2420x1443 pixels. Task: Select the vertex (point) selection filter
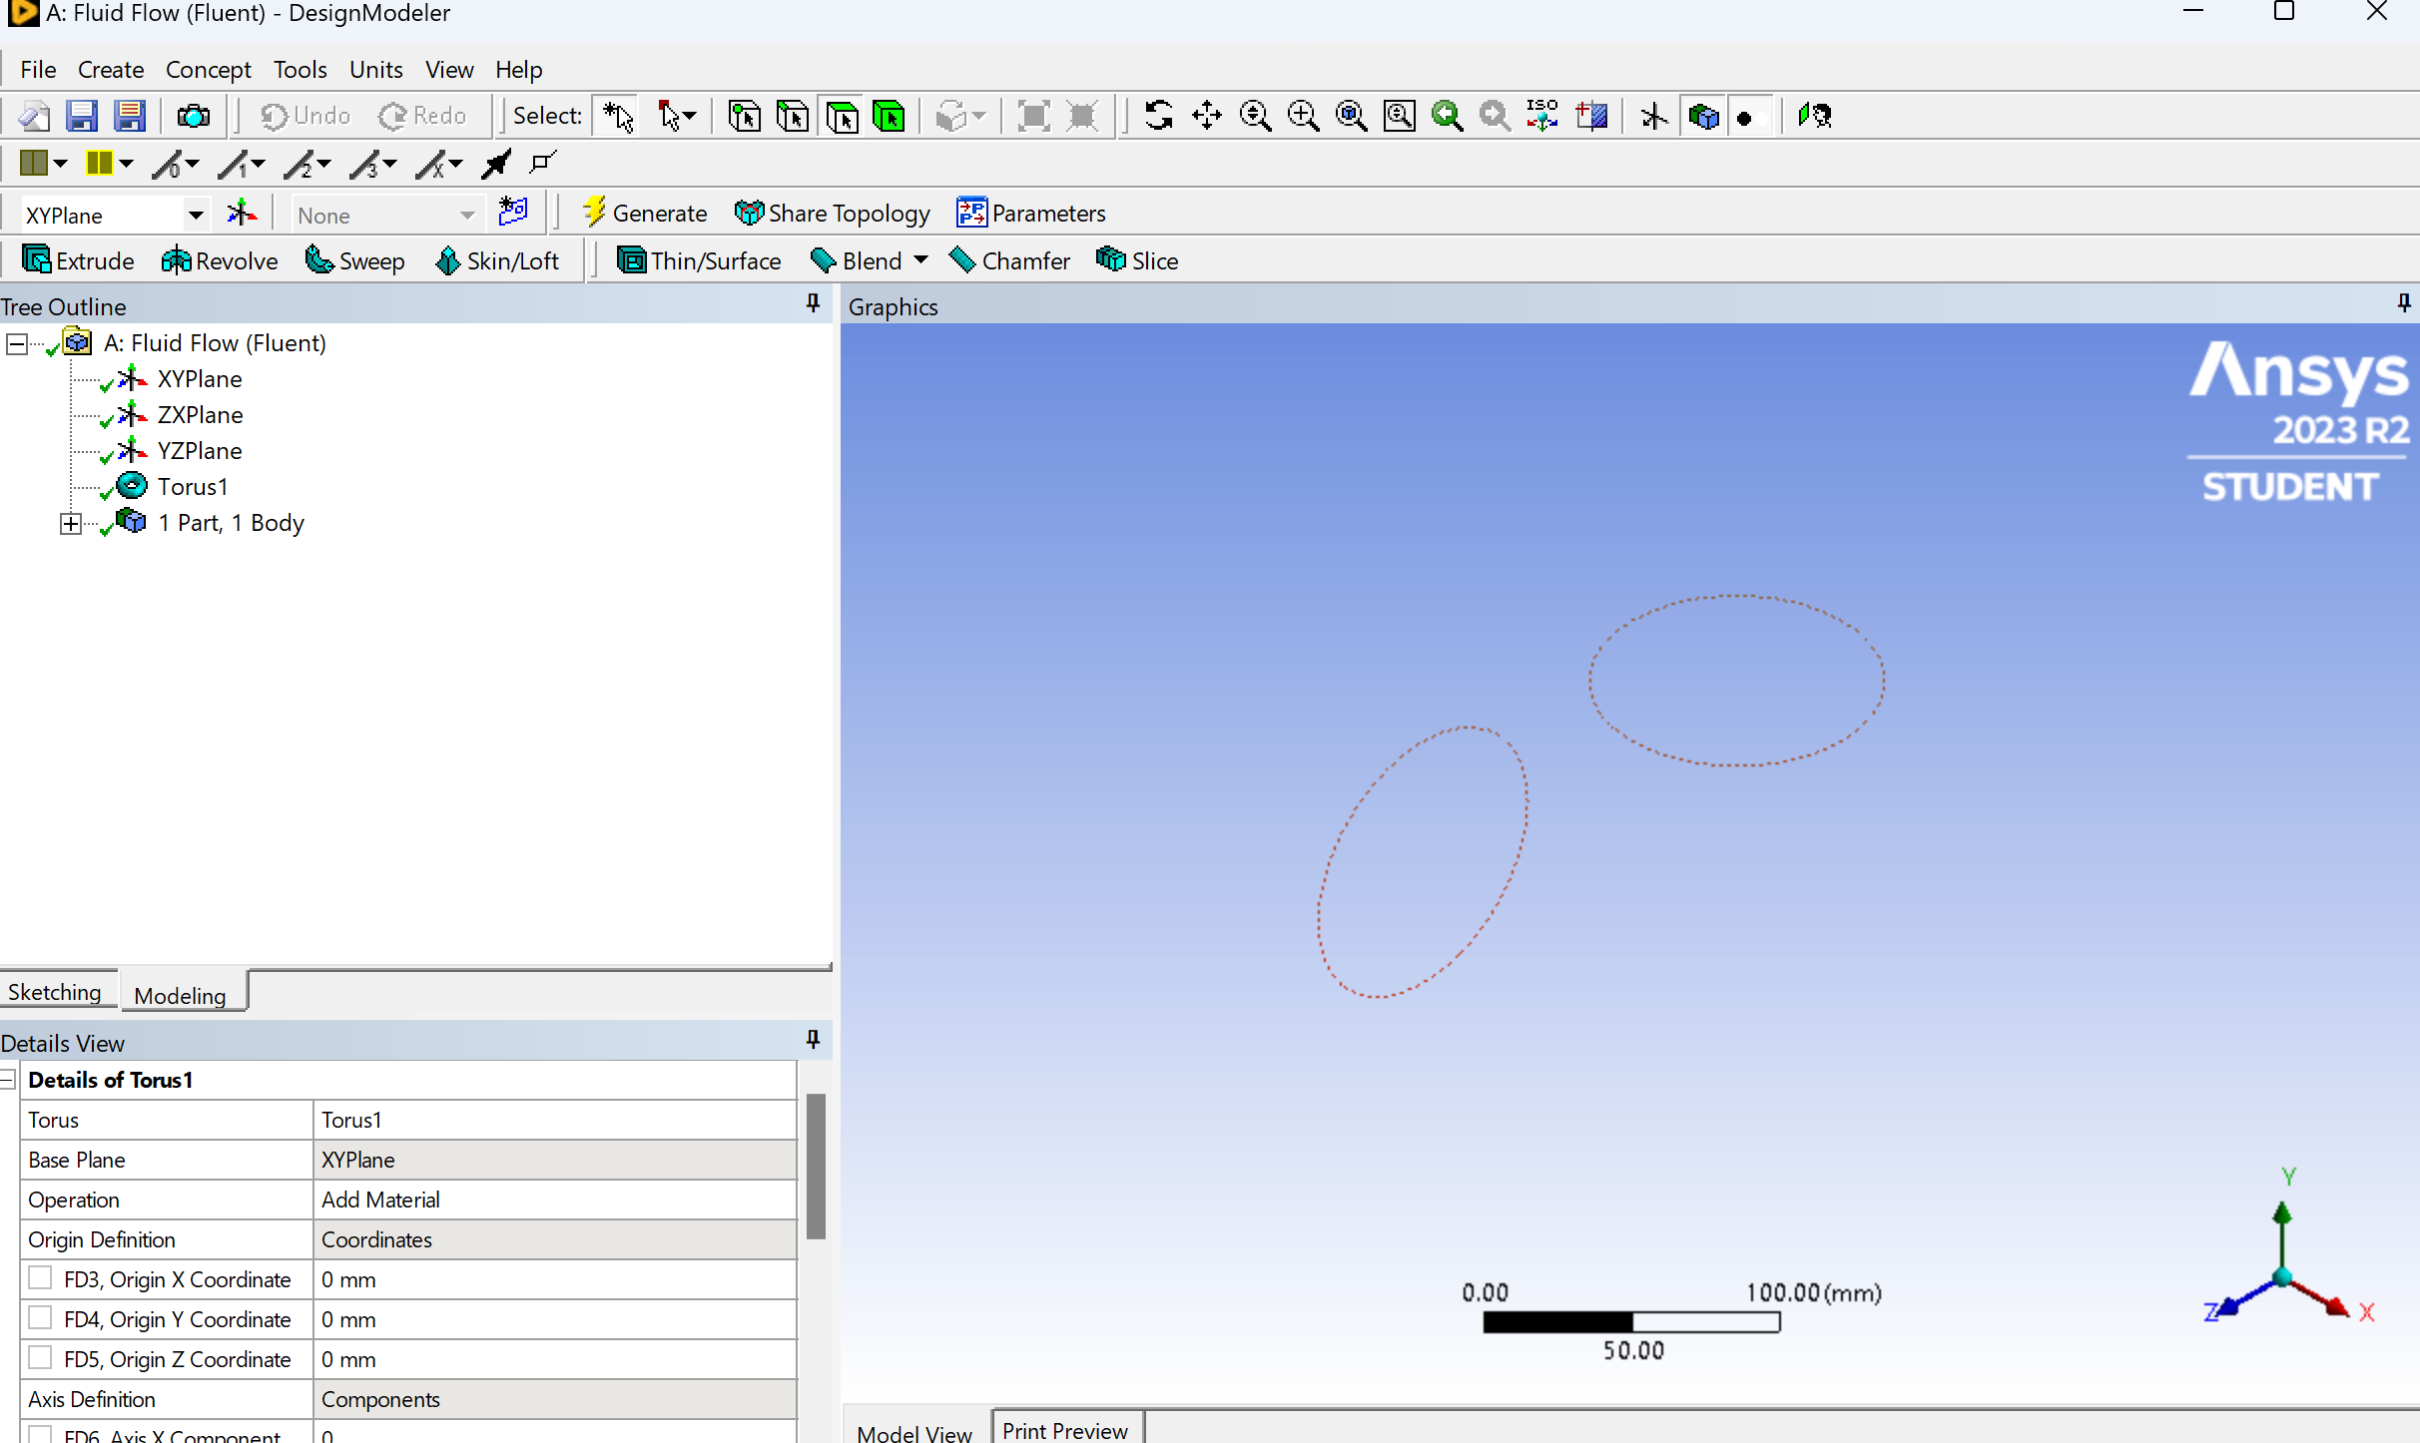pyautogui.click(x=745, y=117)
